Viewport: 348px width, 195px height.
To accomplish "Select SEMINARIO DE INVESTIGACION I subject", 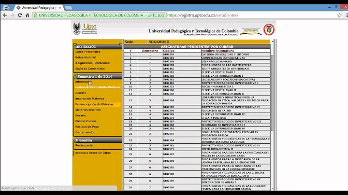I will pyautogui.click(x=223, y=125).
